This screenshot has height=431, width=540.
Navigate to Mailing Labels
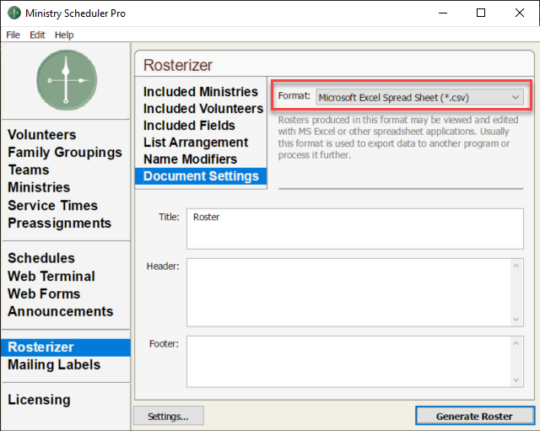tap(53, 364)
